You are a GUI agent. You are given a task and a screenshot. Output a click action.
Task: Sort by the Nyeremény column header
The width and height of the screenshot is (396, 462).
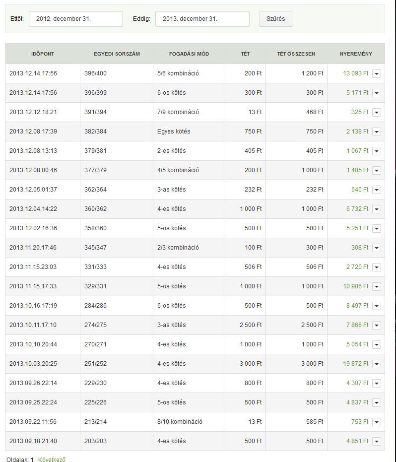click(356, 54)
